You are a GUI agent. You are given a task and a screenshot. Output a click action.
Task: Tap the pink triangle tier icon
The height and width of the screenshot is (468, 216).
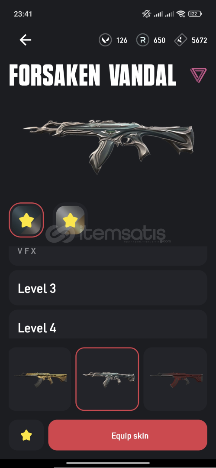(x=198, y=75)
